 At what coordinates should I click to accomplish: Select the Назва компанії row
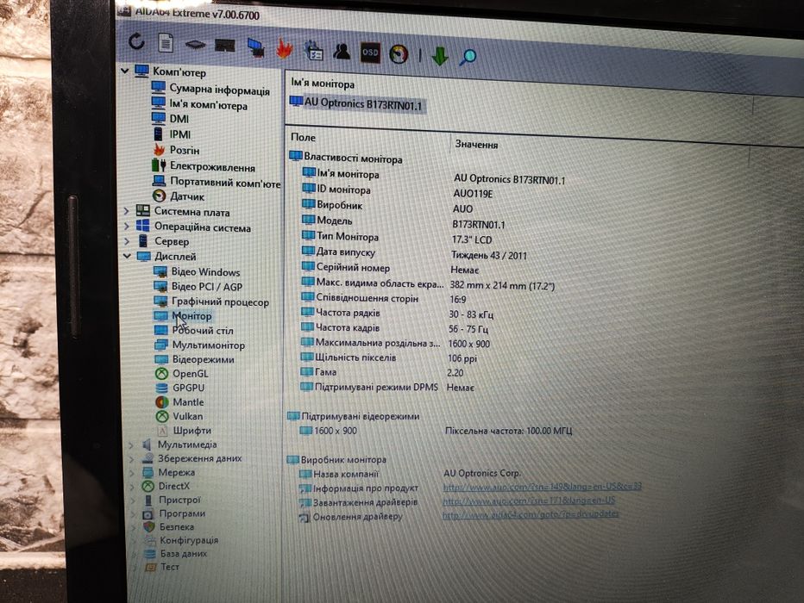(x=410, y=474)
